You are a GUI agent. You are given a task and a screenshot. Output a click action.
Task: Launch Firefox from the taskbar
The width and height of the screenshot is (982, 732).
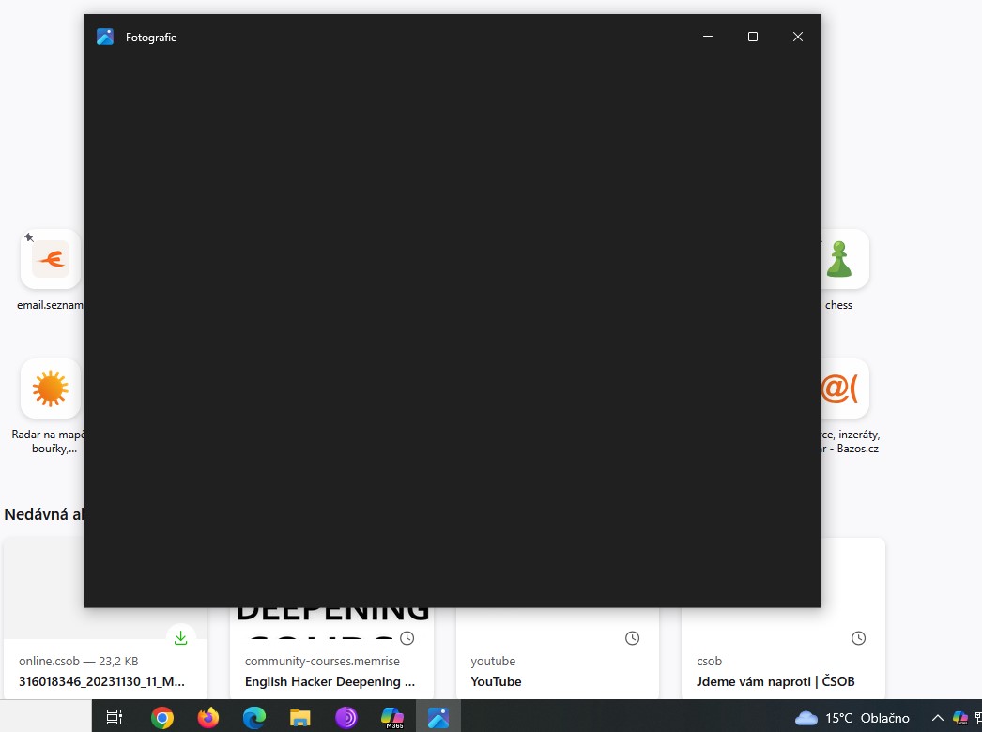208,718
